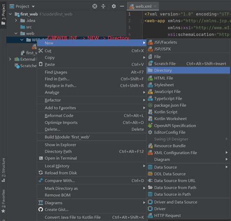Click the Open in Terminal icon
Screen dimensions: 231x221
pos(41,158)
